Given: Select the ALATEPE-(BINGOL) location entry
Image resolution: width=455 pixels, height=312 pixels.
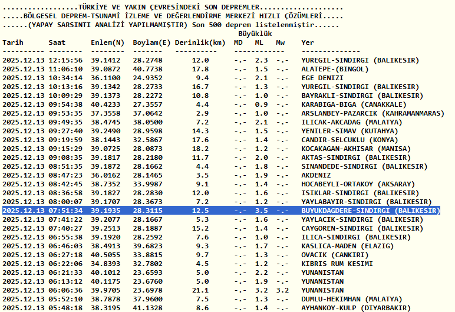Looking at the screenshot, I should pyautogui.click(x=335, y=69).
